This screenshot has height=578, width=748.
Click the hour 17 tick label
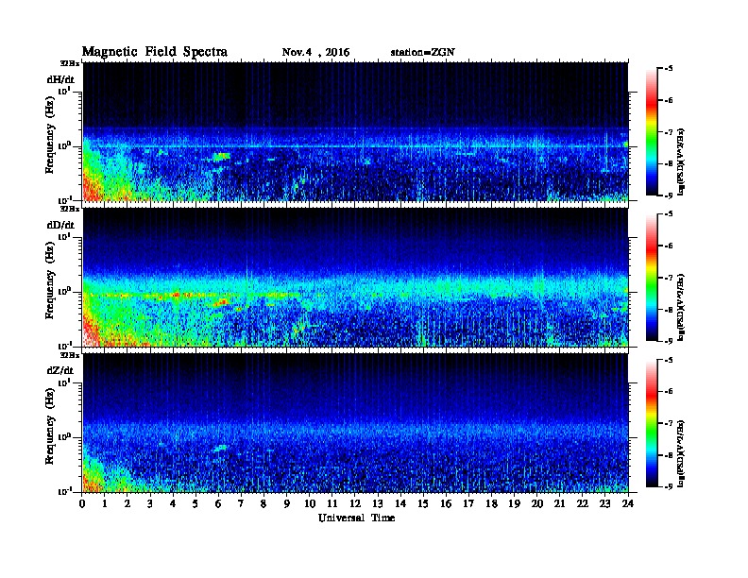tap(469, 503)
